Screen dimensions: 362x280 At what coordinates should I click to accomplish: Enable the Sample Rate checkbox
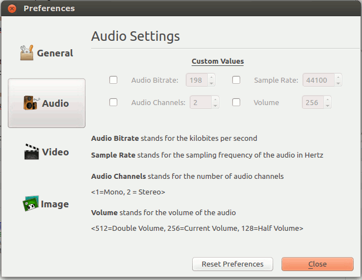(x=236, y=80)
